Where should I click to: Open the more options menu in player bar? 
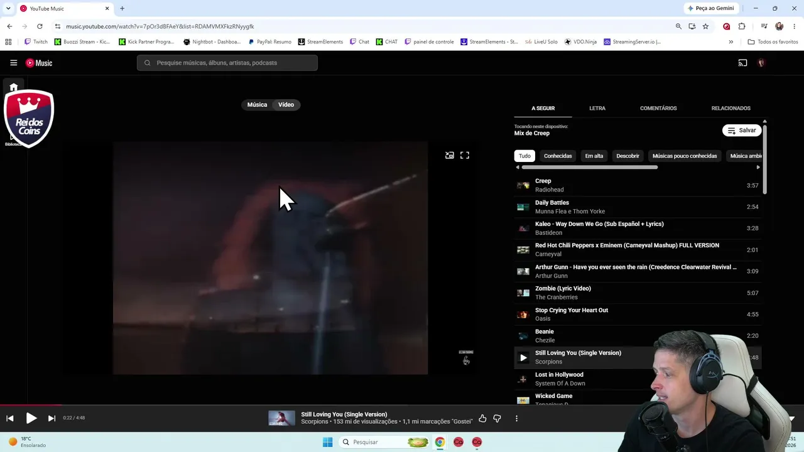(516, 418)
